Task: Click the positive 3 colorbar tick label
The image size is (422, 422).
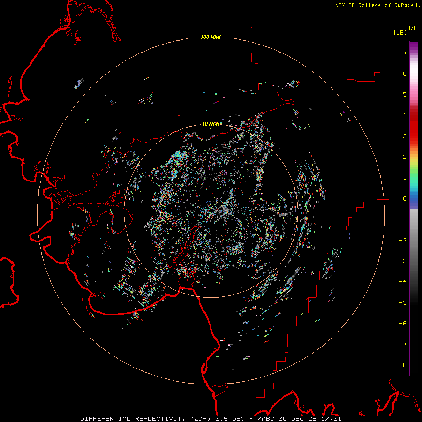Action: coord(405,136)
